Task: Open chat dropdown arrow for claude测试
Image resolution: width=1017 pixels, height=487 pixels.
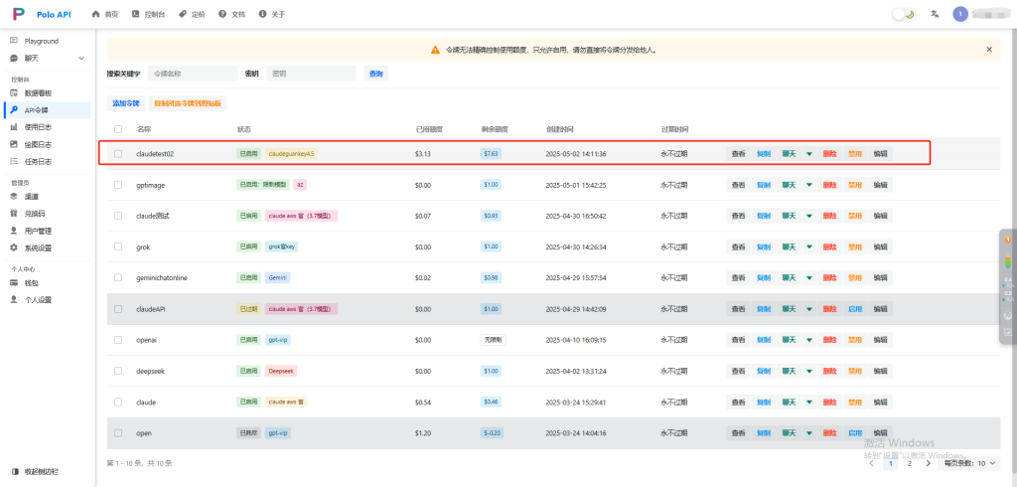Action: 808,216
